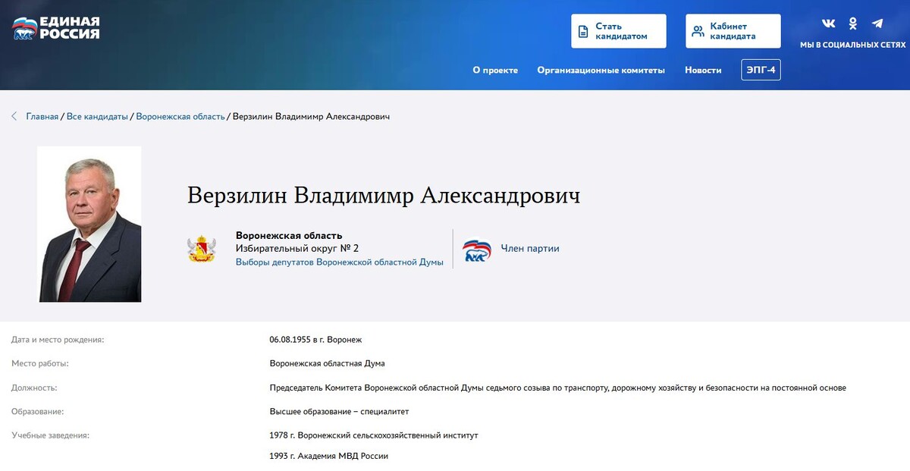This screenshot has height=471, width=910.
Task: Follow the Все кандидаты breadcrumb link
Action: point(97,116)
